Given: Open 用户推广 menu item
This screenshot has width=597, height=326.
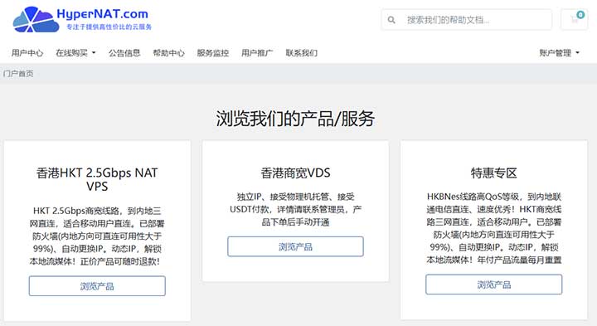Looking at the screenshot, I should point(257,53).
